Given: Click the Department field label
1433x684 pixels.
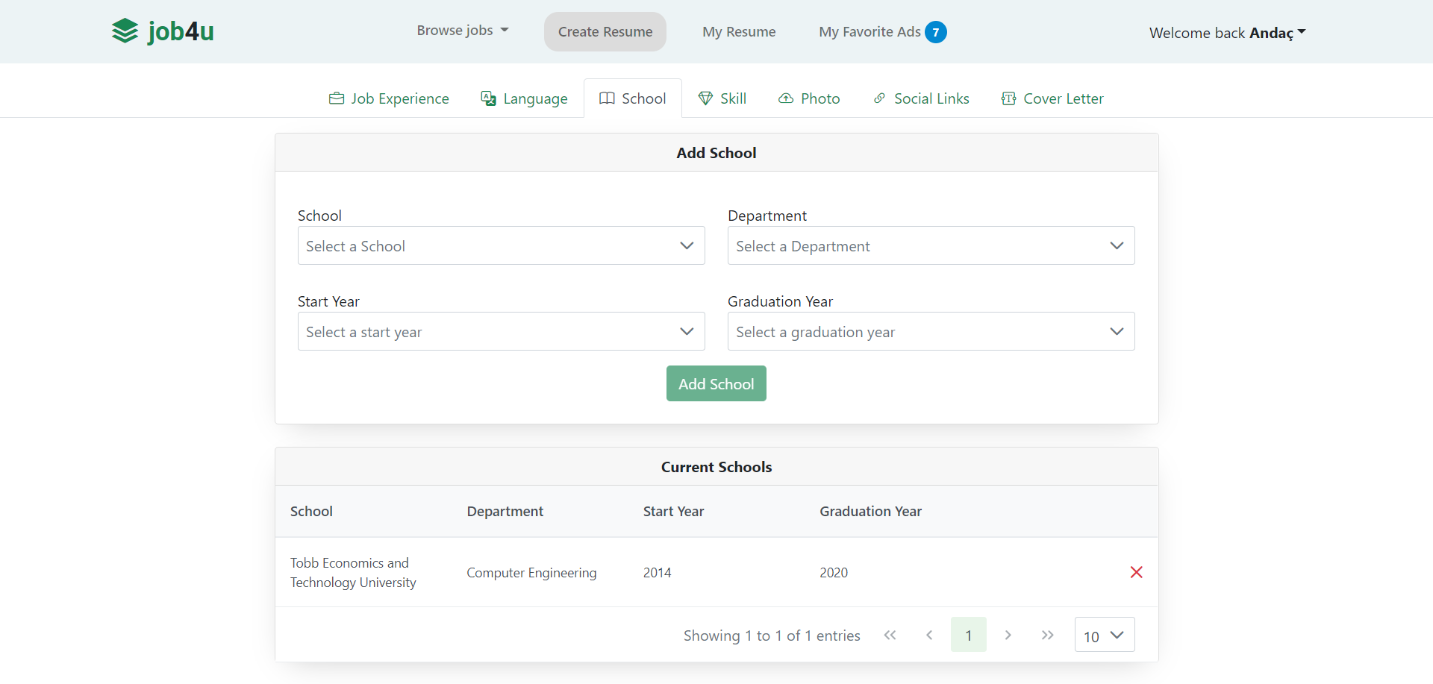Looking at the screenshot, I should click(x=767, y=216).
